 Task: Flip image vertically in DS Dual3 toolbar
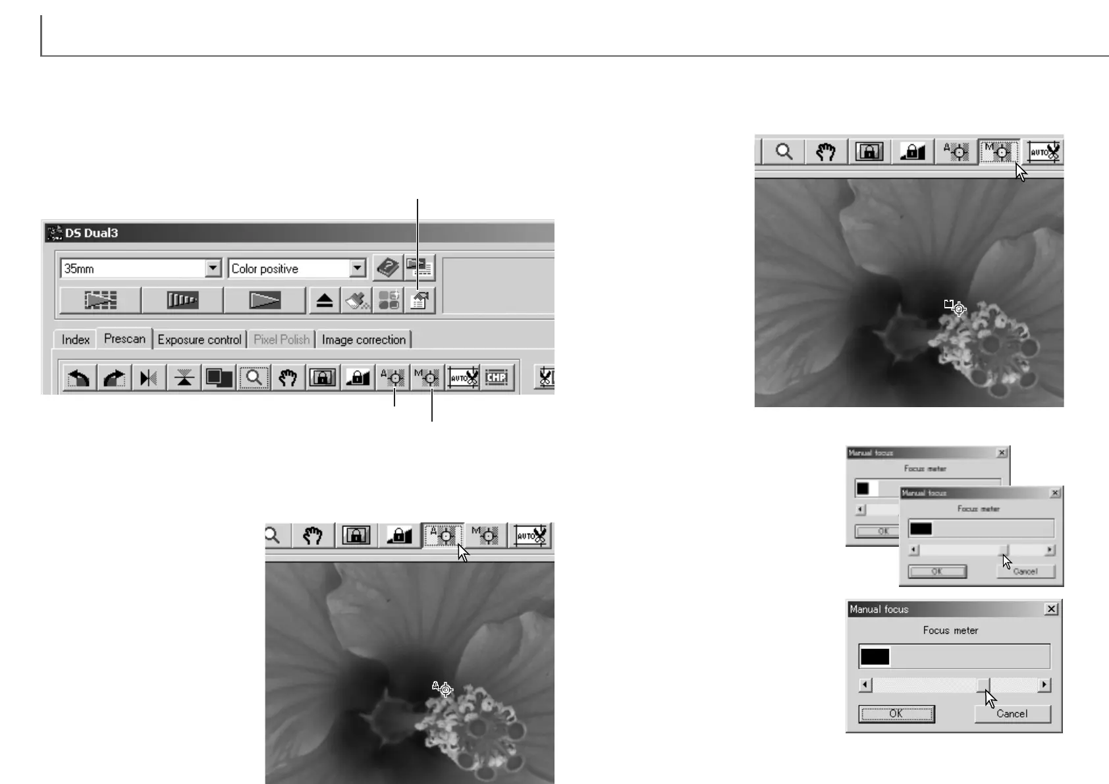point(184,378)
